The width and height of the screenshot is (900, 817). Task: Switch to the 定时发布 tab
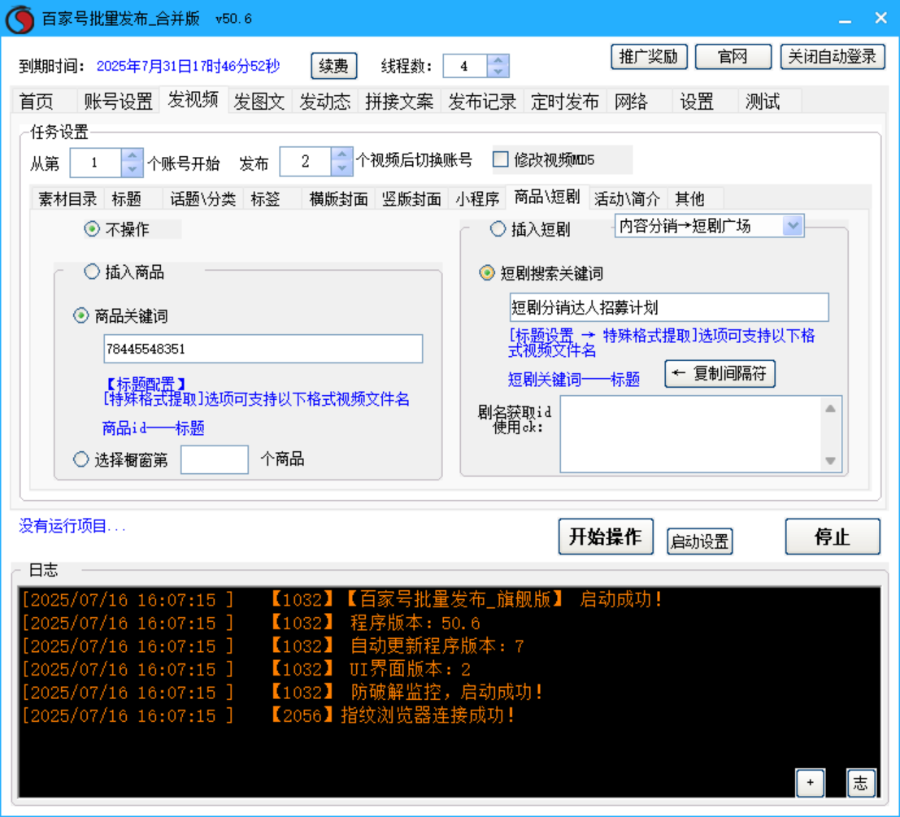point(565,102)
